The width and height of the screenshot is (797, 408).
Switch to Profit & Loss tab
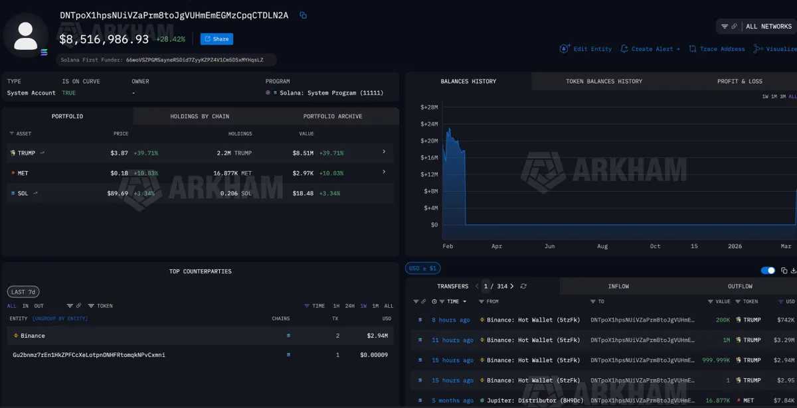(x=739, y=81)
